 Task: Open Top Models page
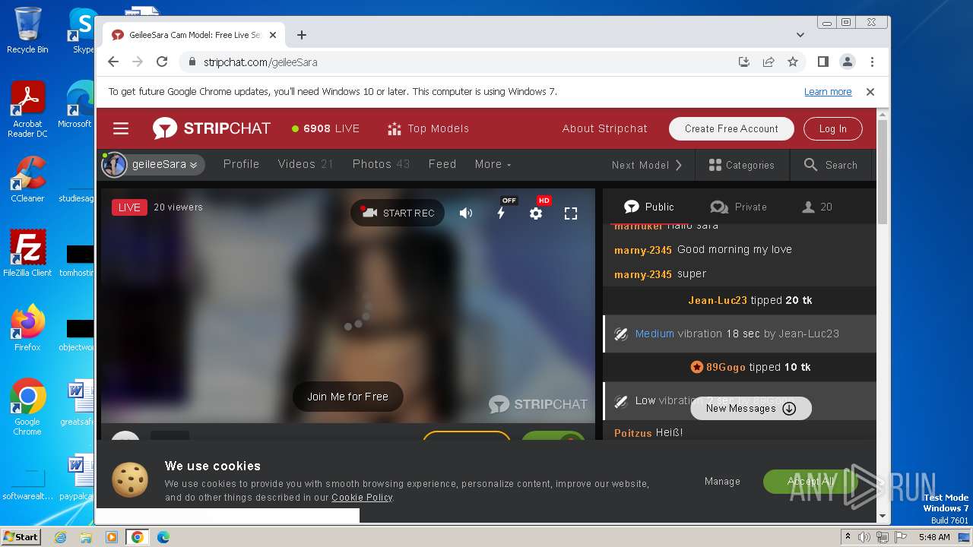(428, 128)
